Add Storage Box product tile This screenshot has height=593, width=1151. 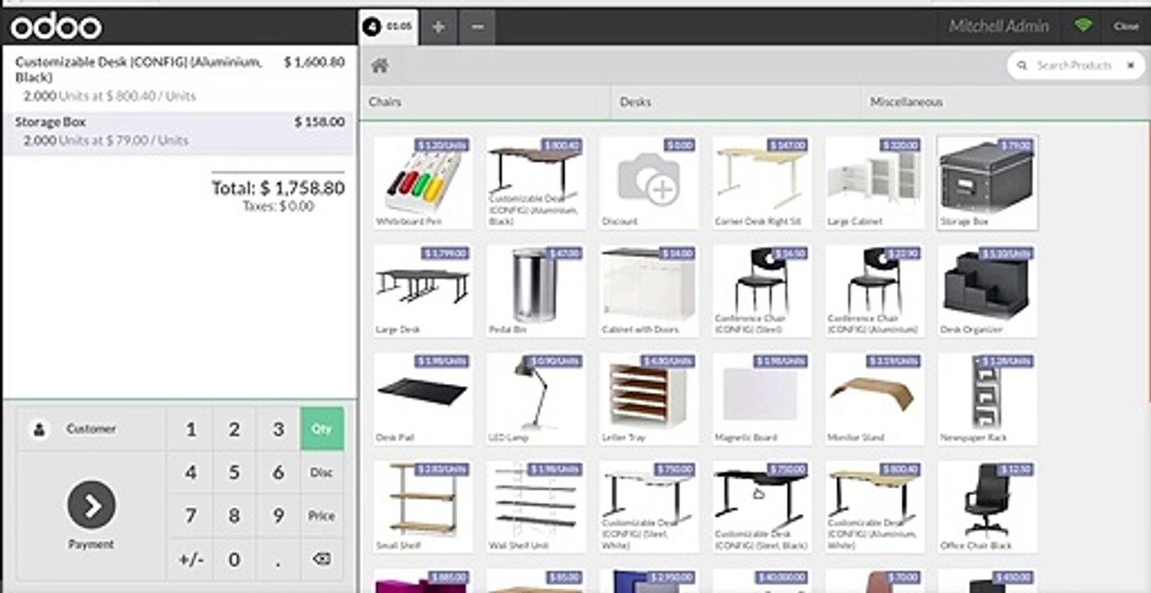988,183
